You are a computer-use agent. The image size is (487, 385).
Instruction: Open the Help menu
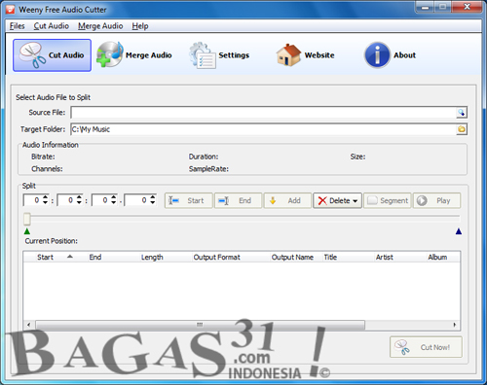tap(140, 26)
